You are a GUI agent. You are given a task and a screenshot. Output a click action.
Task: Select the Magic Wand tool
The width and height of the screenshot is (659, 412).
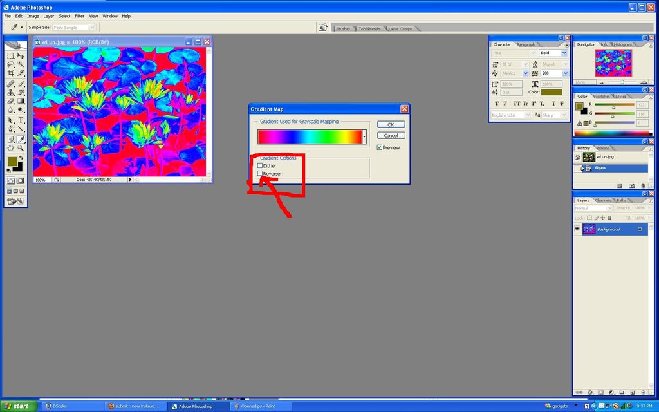pos(21,64)
